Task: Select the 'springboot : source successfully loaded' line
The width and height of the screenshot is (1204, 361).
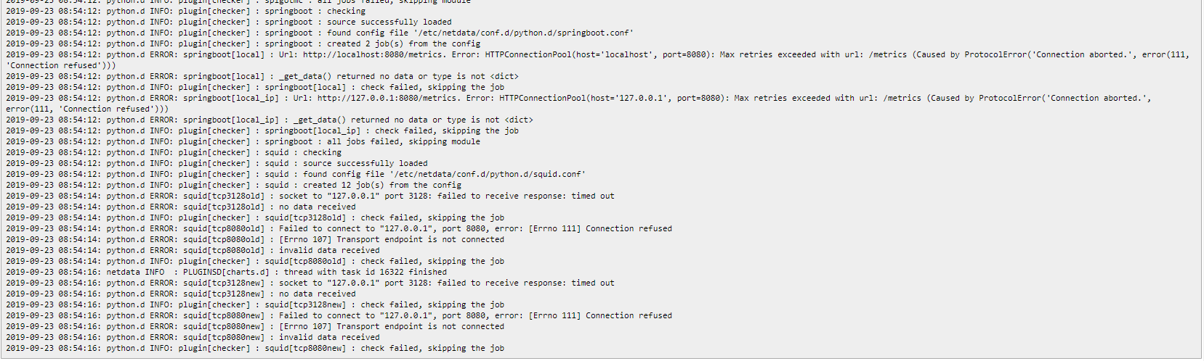Action: pyautogui.click(x=229, y=22)
